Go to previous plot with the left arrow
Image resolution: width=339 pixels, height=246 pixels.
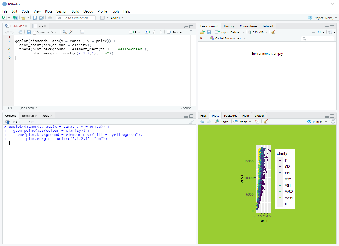point(202,122)
